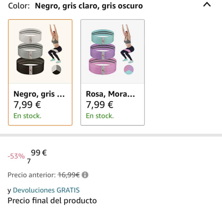The image size is (222, 214).
Task: Click the 7,99 € price in the Negro card
Action: click(27, 104)
